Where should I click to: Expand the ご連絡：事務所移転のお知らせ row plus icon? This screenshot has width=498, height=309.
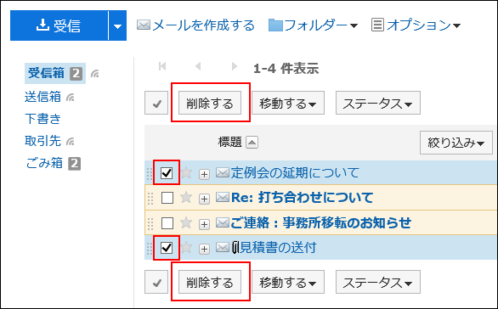[x=204, y=224]
